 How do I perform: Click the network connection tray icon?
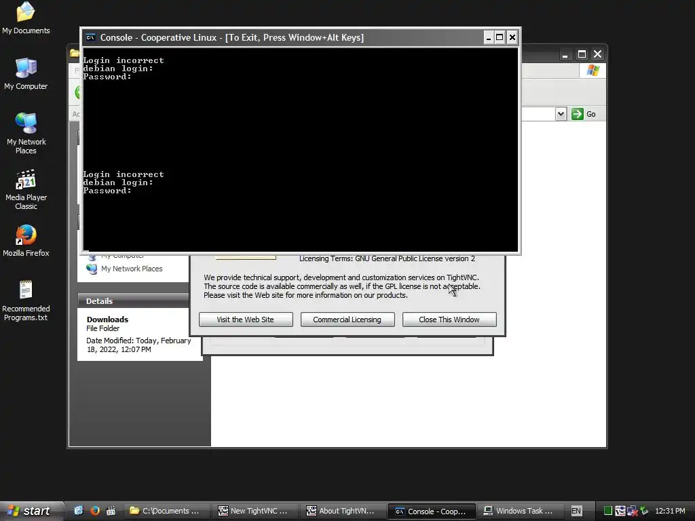(632, 511)
